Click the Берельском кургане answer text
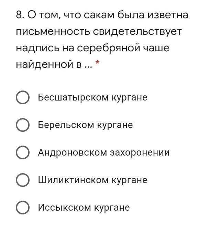 coord(85,125)
